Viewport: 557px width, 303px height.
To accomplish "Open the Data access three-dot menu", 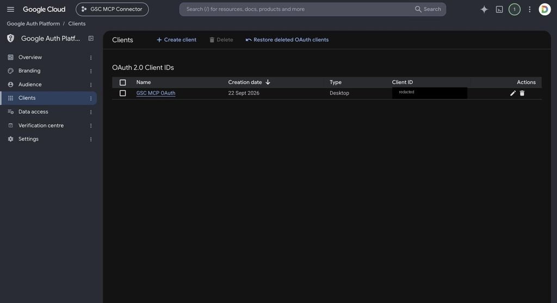I will pos(91,112).
